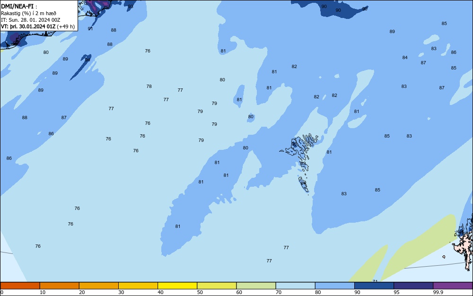Click the golden 30–40 legend color block
This screenshot has width=473, height=296.
click(138, 286)
